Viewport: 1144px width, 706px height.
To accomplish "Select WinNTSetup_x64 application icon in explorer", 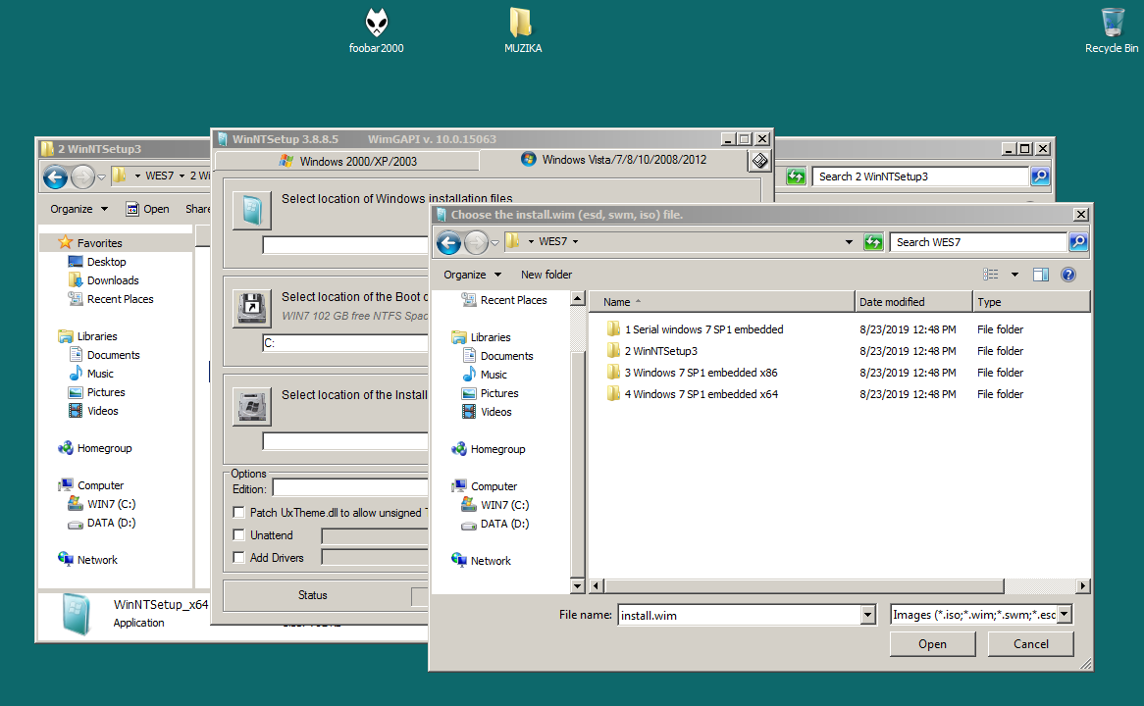I will click(76, 614).
